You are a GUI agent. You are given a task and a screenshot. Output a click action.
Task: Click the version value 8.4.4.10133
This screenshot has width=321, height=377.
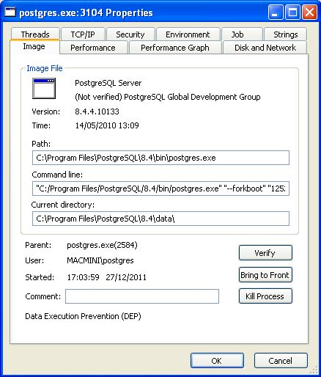[97, 111]
